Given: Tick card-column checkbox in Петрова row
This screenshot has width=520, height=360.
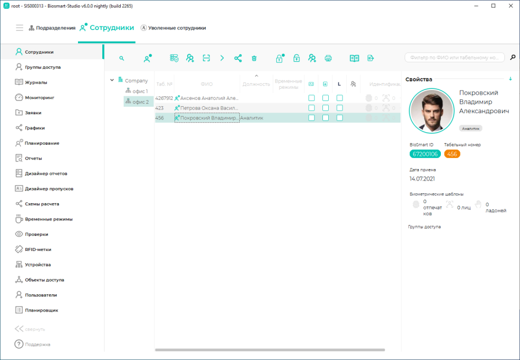Looking at the screenshot, I should pos(311,108).
